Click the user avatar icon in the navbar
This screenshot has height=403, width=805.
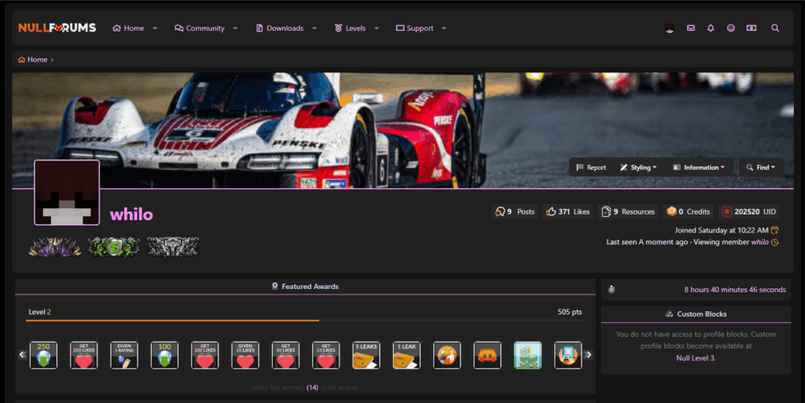coord(669,28)
